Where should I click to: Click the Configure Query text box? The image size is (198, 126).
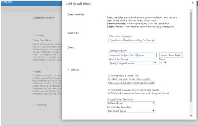[133, 55]
